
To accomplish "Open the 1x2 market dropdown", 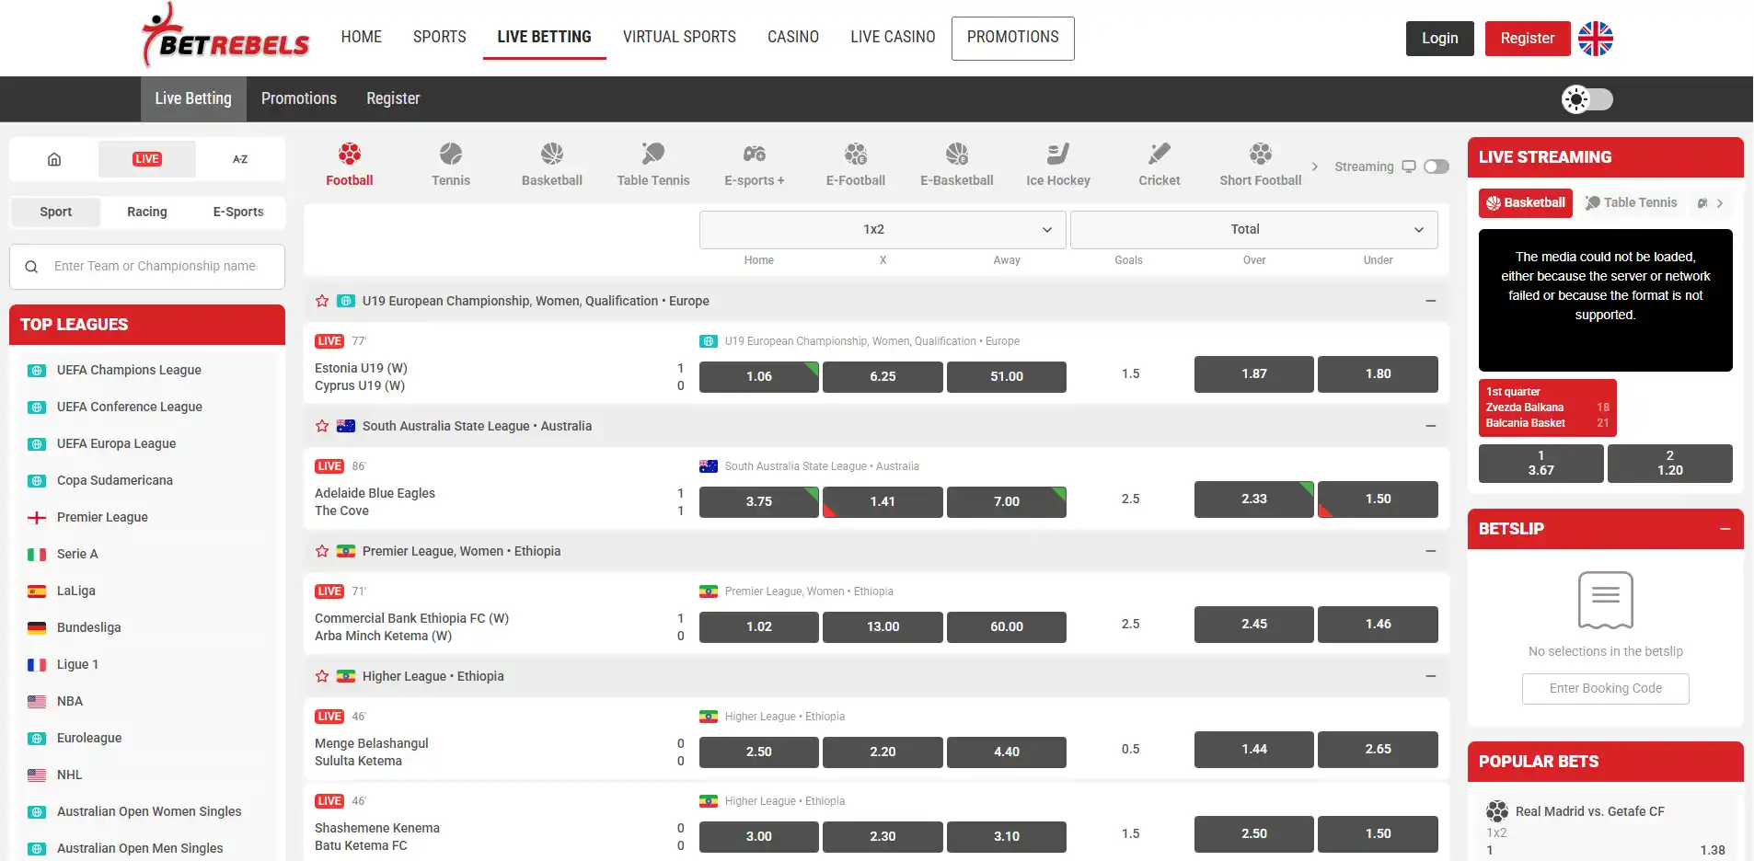I will tap(883, 230).
